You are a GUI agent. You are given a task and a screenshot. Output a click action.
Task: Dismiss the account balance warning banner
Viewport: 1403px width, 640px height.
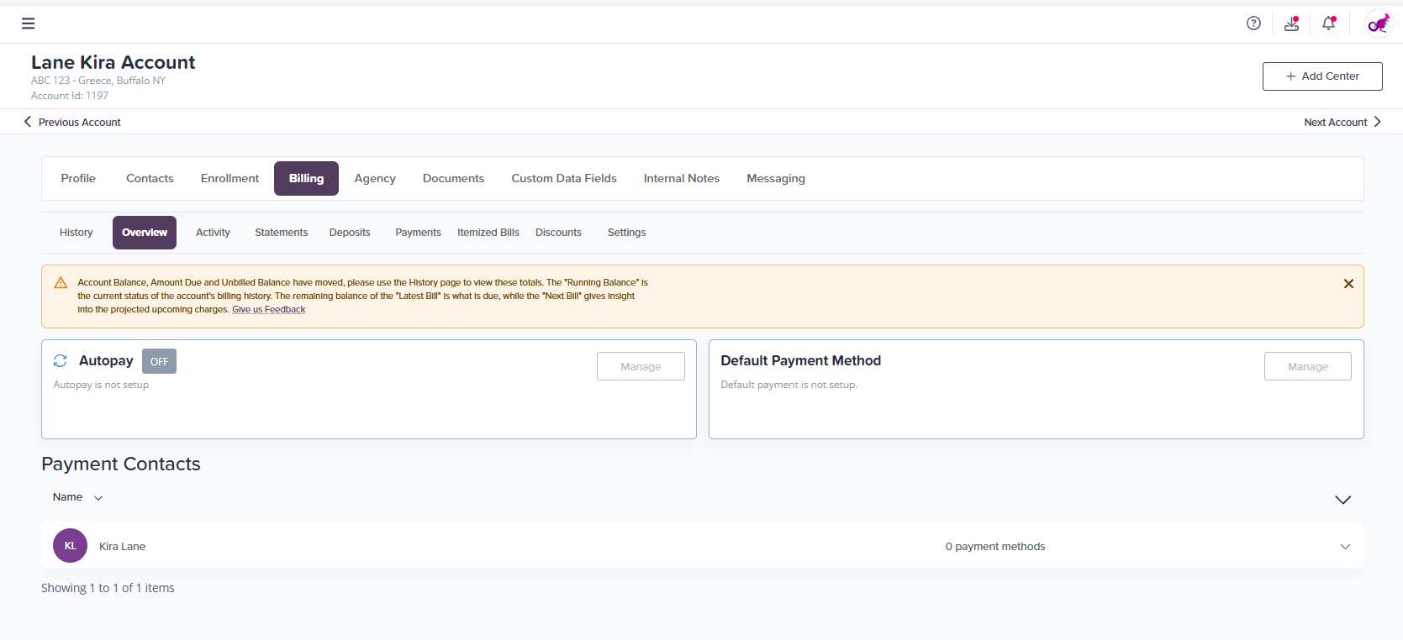(1348, 284)
